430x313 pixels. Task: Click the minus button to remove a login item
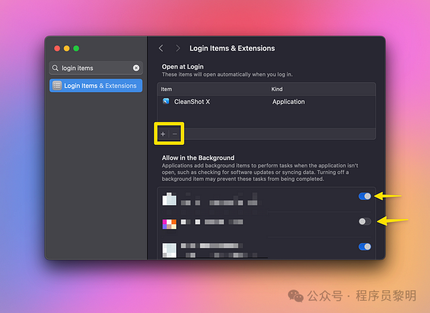tap(174, 134)
